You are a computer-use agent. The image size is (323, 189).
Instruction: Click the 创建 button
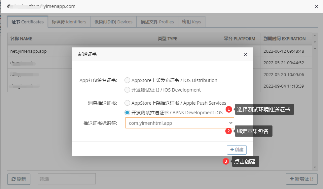(x=237, y=150)
